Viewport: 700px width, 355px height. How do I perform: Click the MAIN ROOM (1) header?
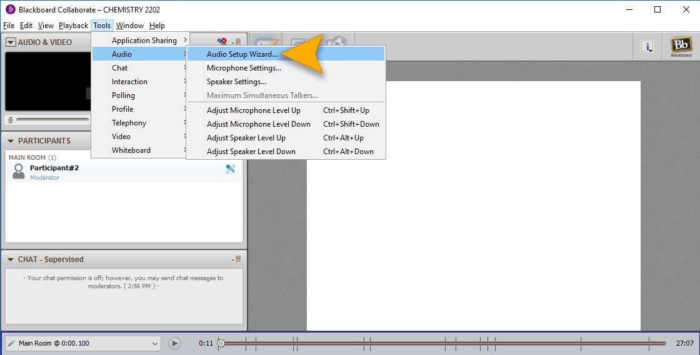click(x=32, y=157)
